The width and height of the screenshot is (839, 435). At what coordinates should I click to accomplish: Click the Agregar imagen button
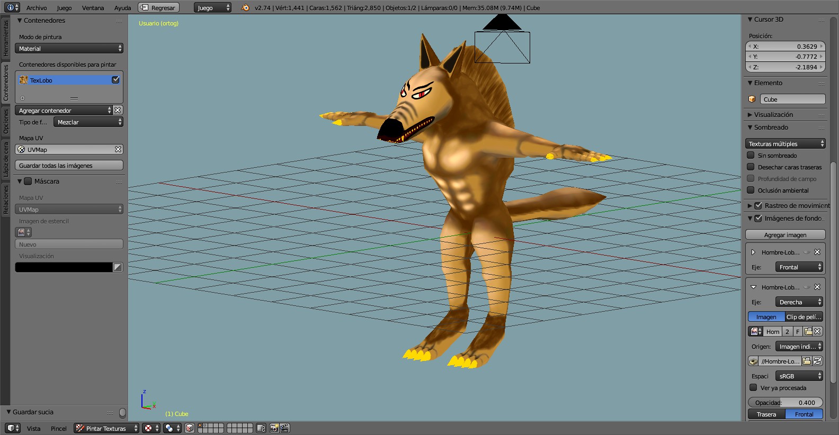tap(786, 234)
